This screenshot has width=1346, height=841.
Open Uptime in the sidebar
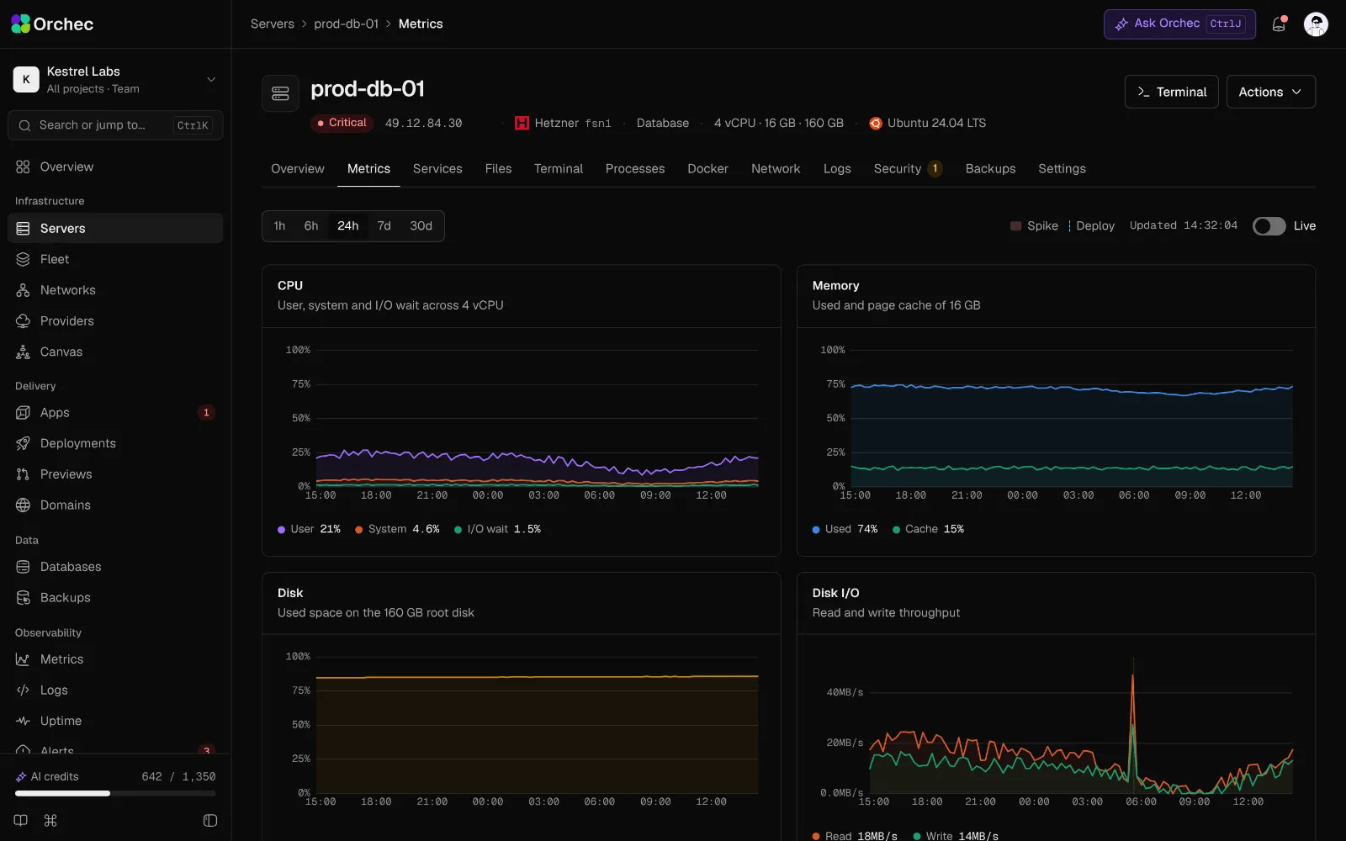[115, 721]
